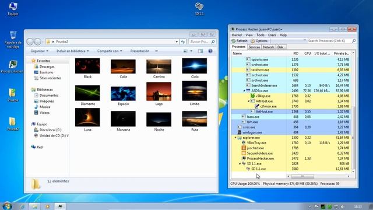Select the v3l4sp.exe process icon

coord(252,96)
